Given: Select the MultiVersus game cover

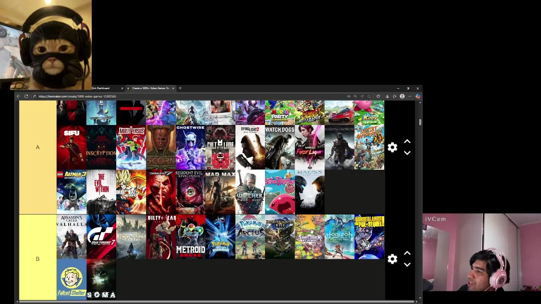Looking at the screenshot, I should pyautogui.click(x=131, y=147).
